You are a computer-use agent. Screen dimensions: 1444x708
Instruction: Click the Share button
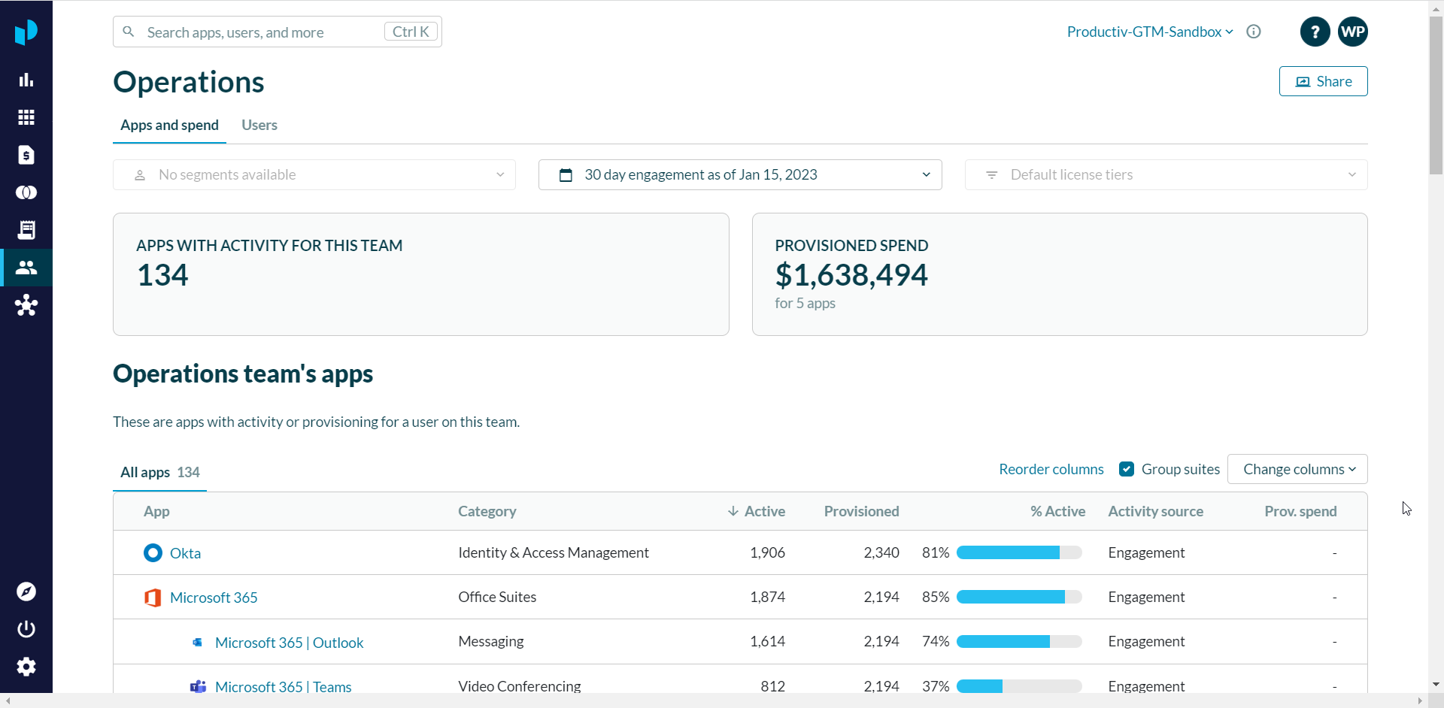click(1323, 81)
